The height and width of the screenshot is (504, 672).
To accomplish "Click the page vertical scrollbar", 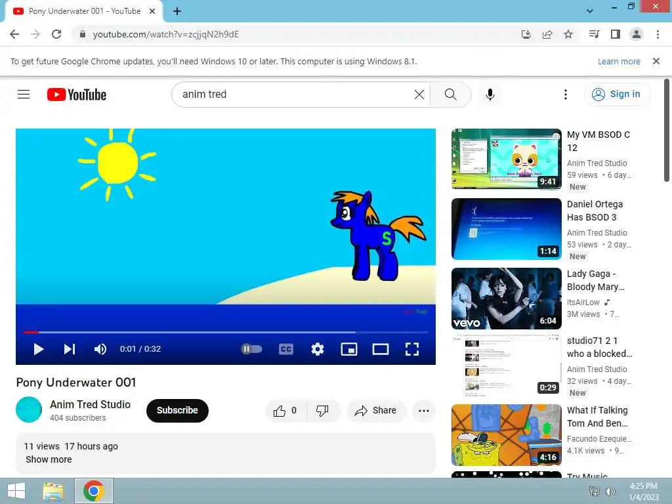I will [x=667, y=131].
